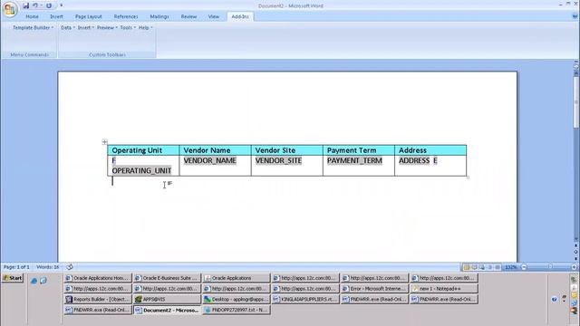The image size is (580, 326).
Task: Switch to Outline view
Action: (x=489, y=267)
